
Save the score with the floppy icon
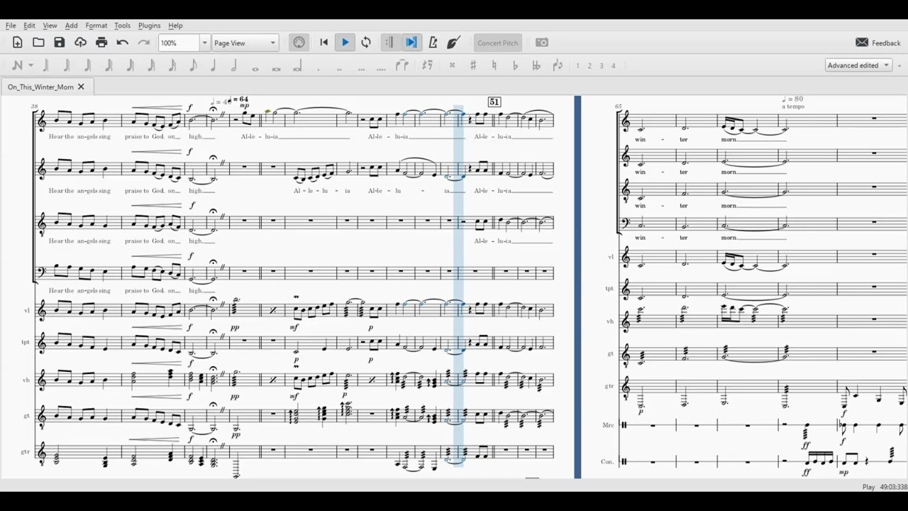point(60,43)
